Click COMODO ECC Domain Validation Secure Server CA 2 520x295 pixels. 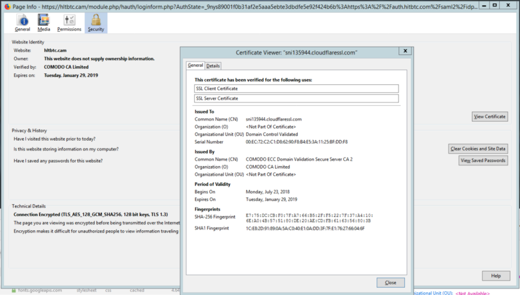(x=299, y=159)
